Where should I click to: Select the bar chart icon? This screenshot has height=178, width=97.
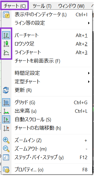(x=6, y=35)
